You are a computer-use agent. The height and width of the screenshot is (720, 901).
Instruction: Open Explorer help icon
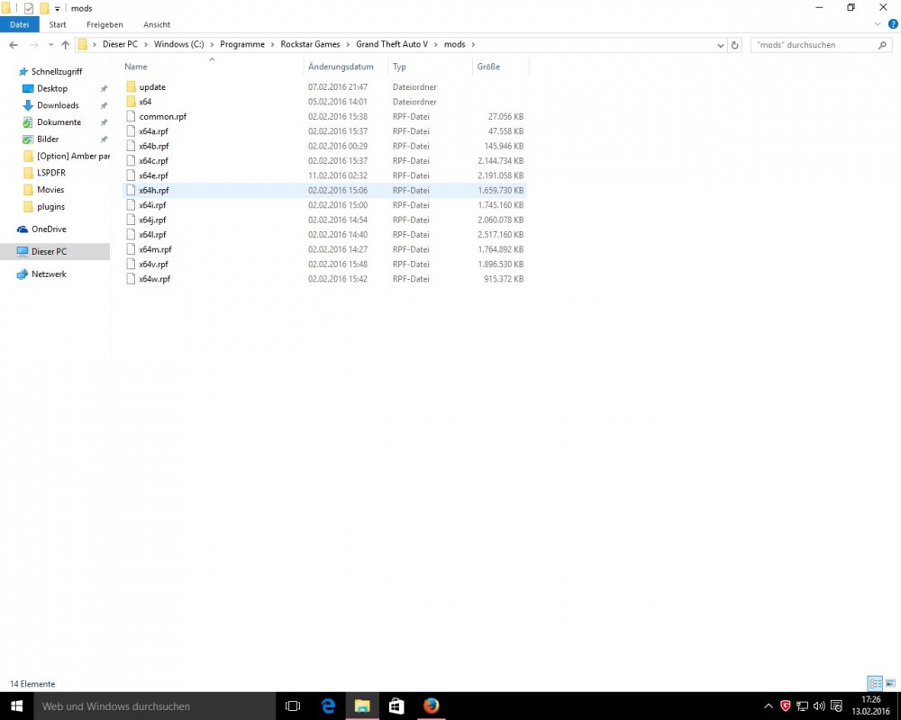893,24
